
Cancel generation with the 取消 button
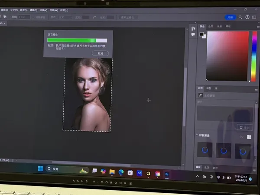pyautogui.click(x=101, y=53)
